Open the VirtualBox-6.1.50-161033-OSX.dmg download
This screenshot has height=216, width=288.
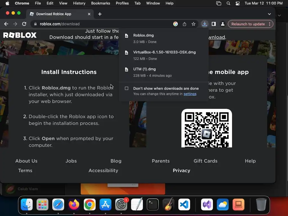coord(163,55)
